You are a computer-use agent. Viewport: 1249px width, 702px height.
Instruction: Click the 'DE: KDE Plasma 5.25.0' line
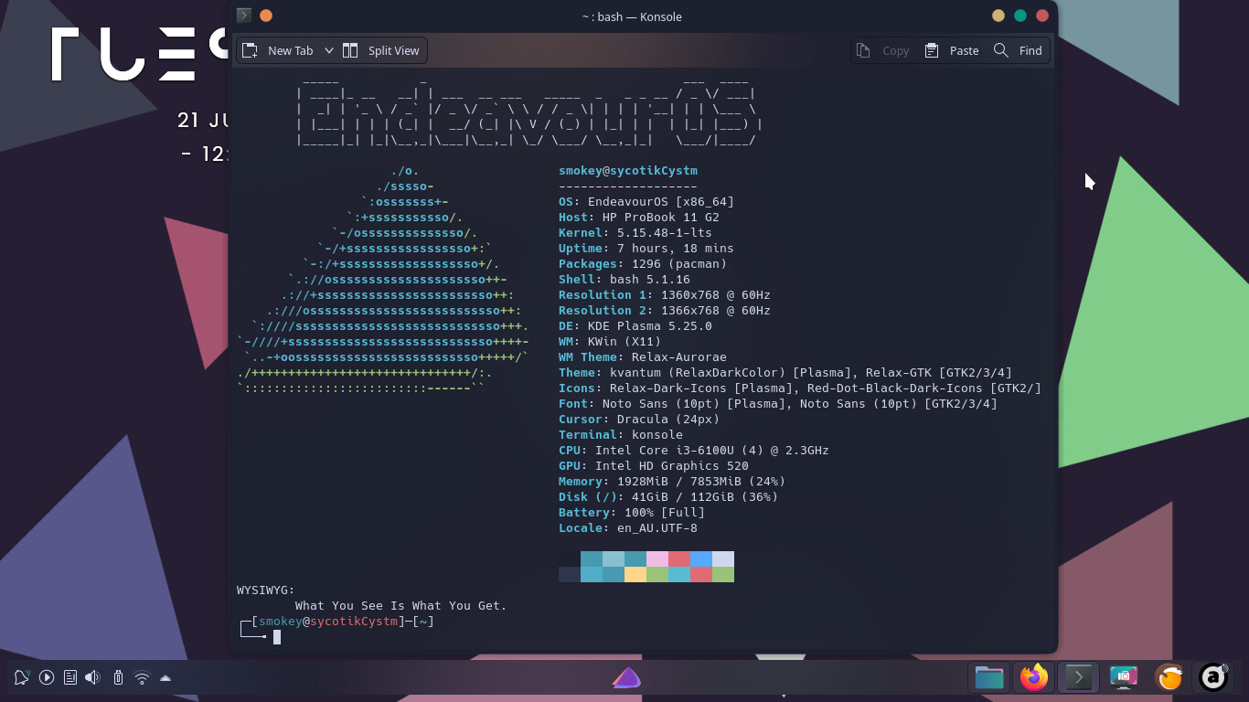pyautogui.click(x=635, y=326)
